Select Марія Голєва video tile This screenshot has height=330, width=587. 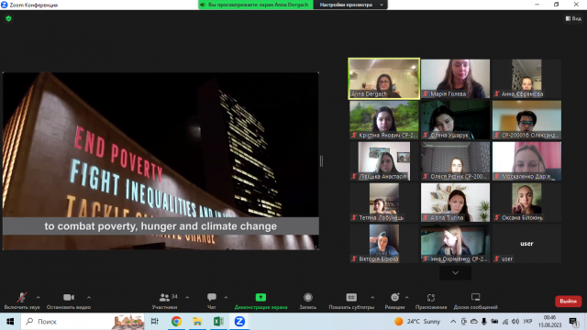pyautogui.click(x=455, y=79)
